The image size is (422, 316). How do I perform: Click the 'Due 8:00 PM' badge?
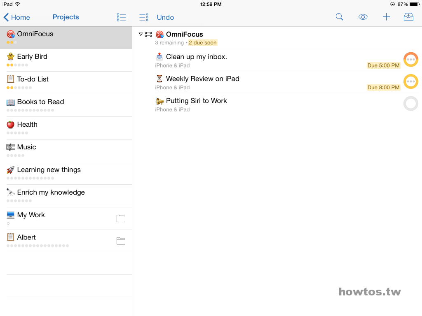(x=384, y=87)
